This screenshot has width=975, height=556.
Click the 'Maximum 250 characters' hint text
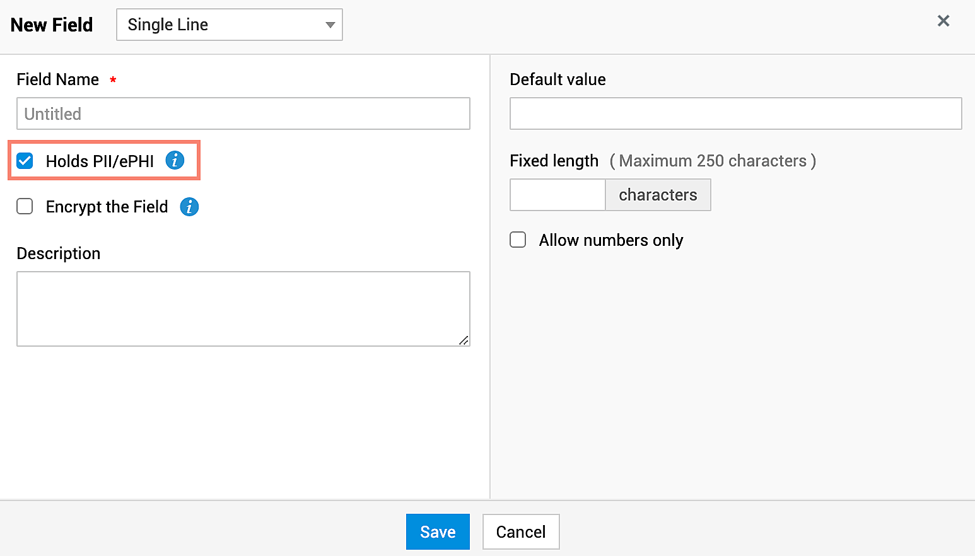point(713,161)
